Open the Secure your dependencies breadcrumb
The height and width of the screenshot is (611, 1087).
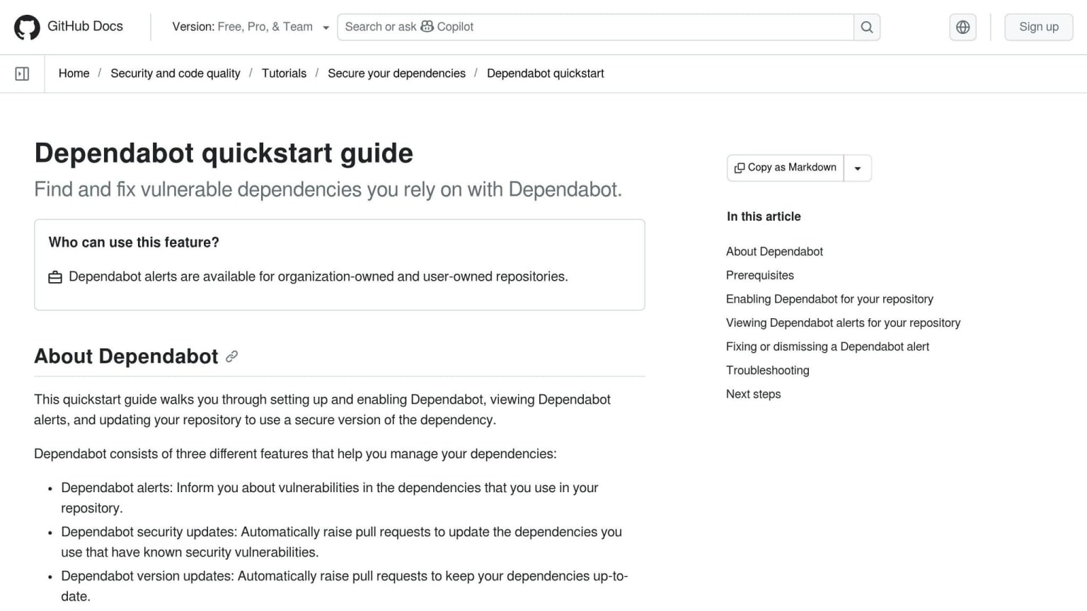point(396,74)
